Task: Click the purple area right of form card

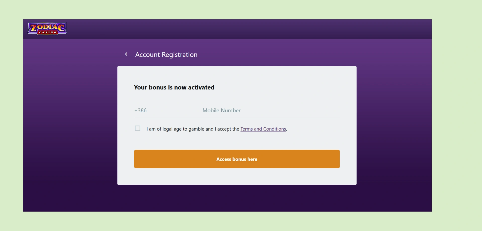Action: point(394,125)
